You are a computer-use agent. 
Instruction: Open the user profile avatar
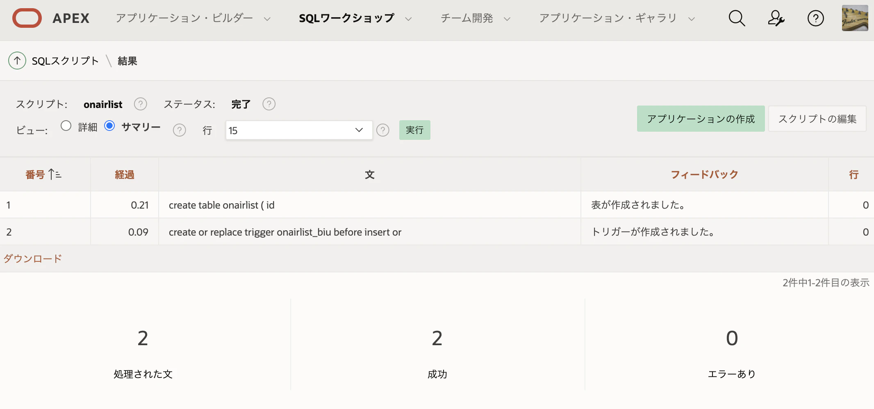tap(855, 18)
